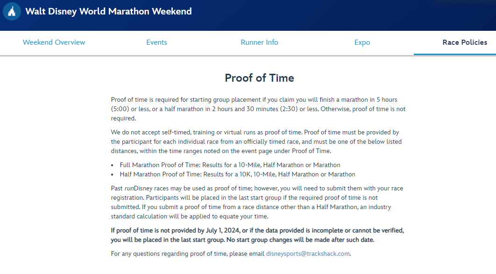Click the Walt Disney World Marathon Weekend title
This screenshot has height=274, width=496.
click(108, 12)
